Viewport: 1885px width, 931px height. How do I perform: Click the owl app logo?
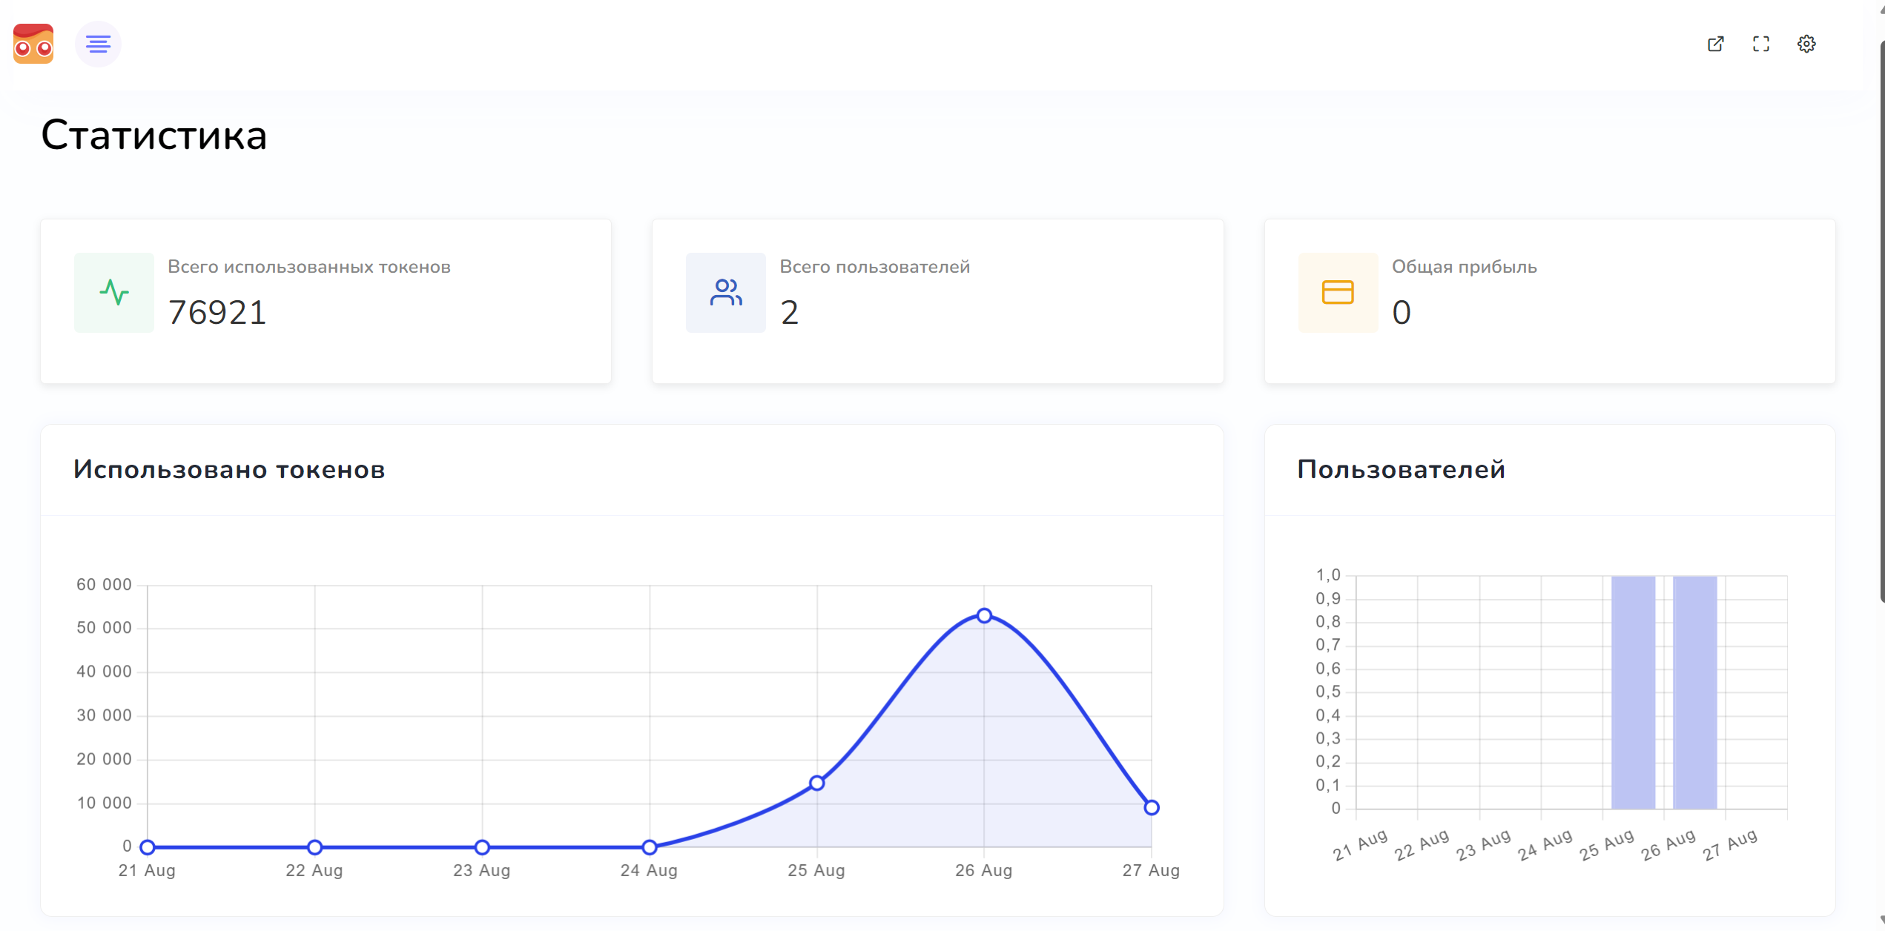(x=33, y=44)
